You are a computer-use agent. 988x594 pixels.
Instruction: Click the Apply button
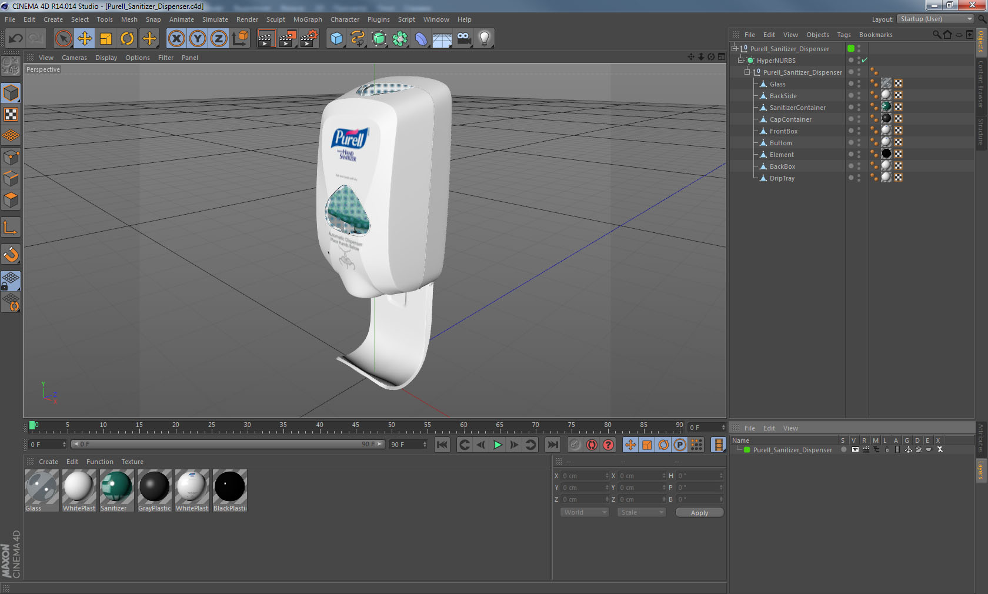pos(699,512)
